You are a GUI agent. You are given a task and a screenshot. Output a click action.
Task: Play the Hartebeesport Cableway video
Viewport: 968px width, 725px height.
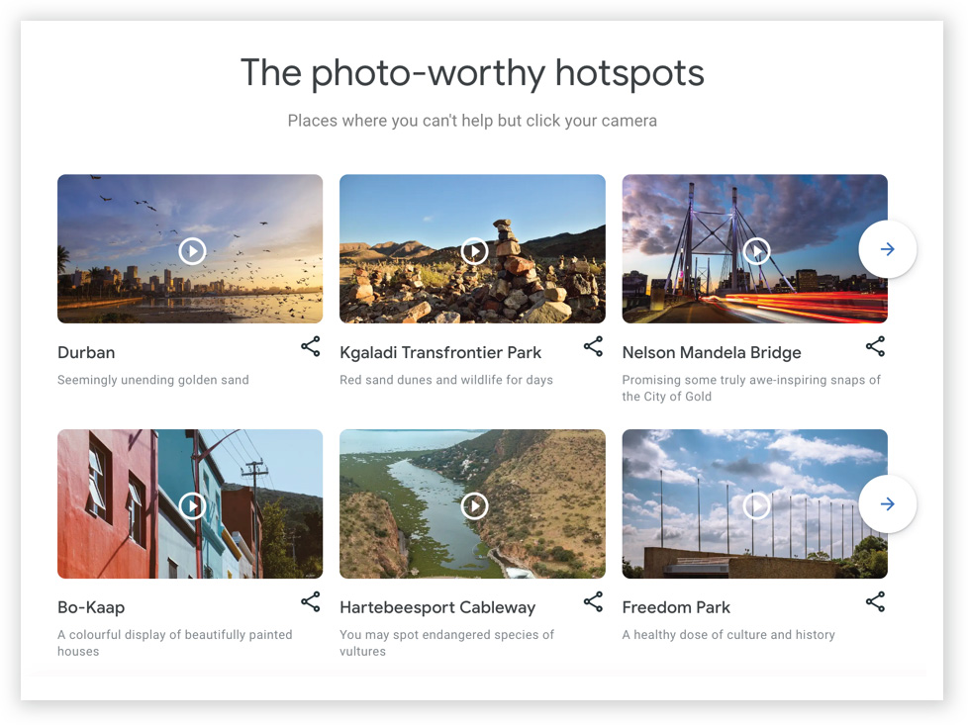(474, 505)
